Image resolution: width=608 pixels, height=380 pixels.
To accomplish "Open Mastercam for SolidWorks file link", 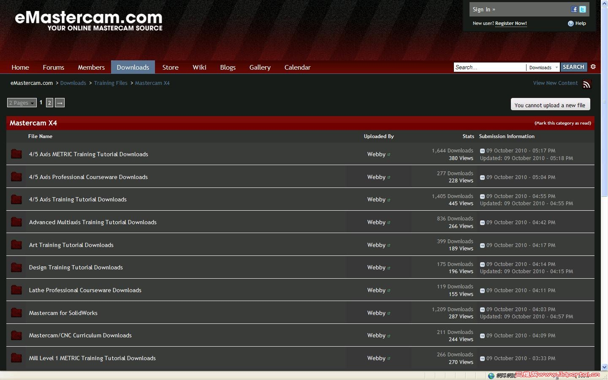I will [63, 313].
